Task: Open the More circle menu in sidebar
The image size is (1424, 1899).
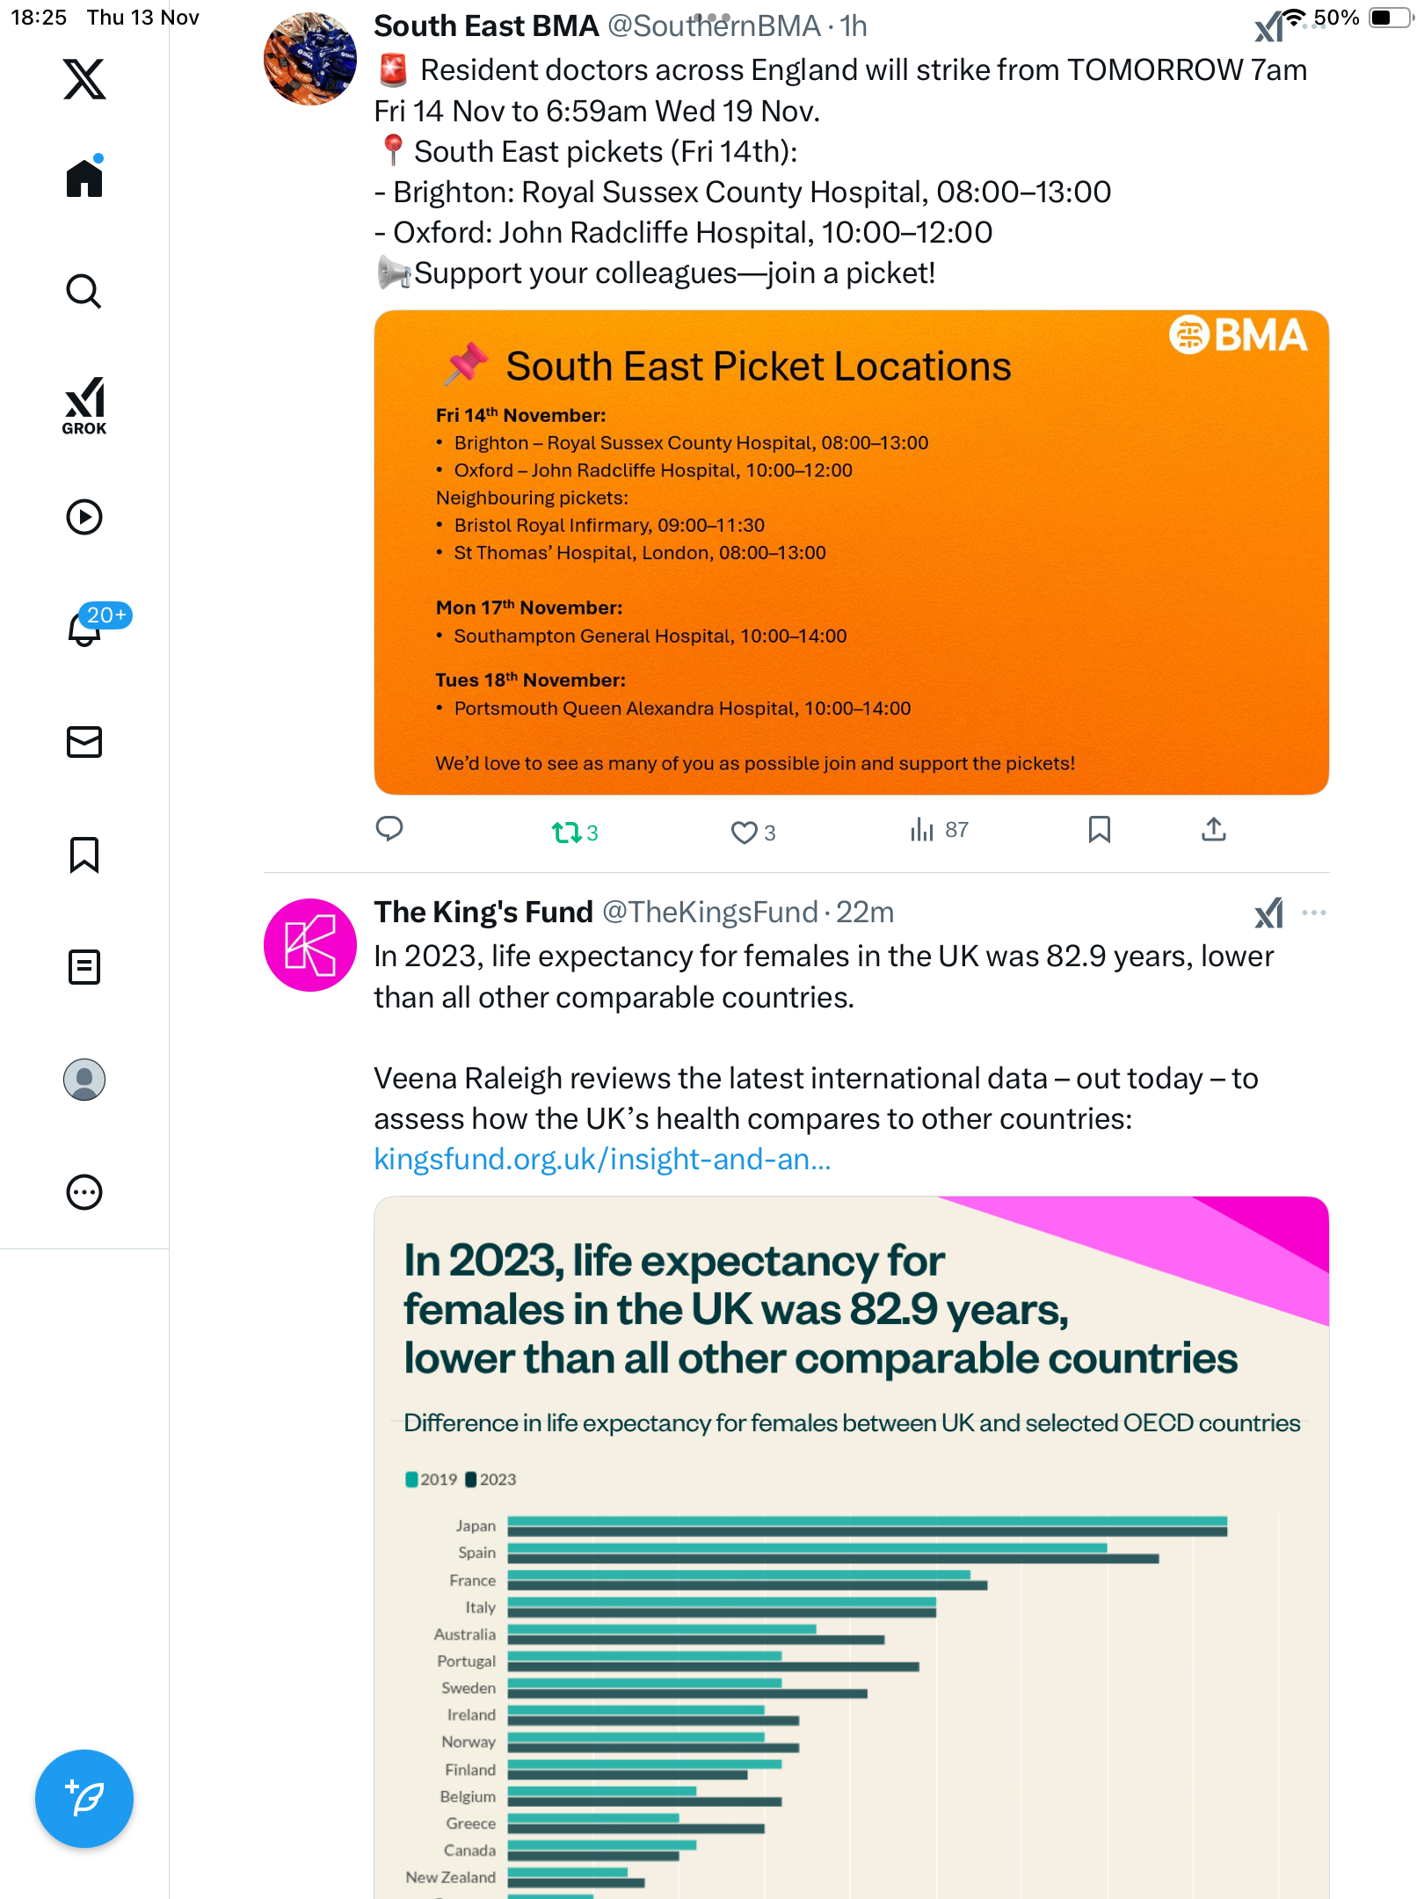Action: click(84, 1192)
